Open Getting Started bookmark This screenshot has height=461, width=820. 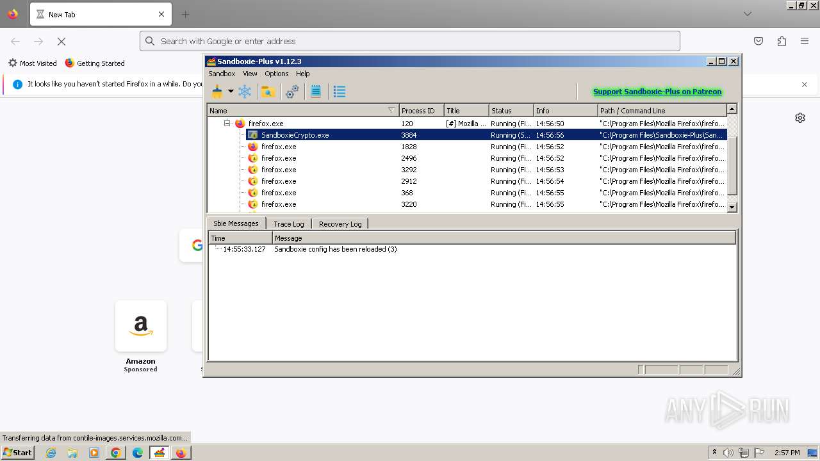95,63
